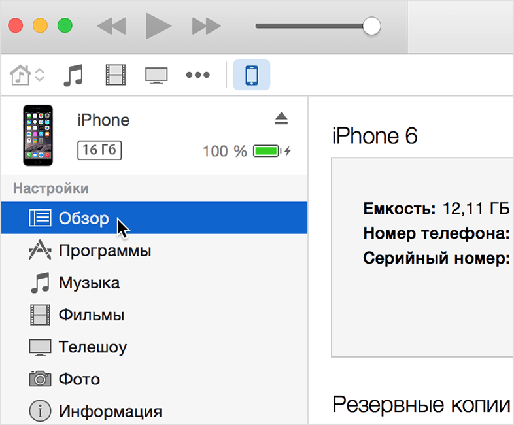Click the battery charge indicator
The image size is (514, 425).
[x=272, y=151]
